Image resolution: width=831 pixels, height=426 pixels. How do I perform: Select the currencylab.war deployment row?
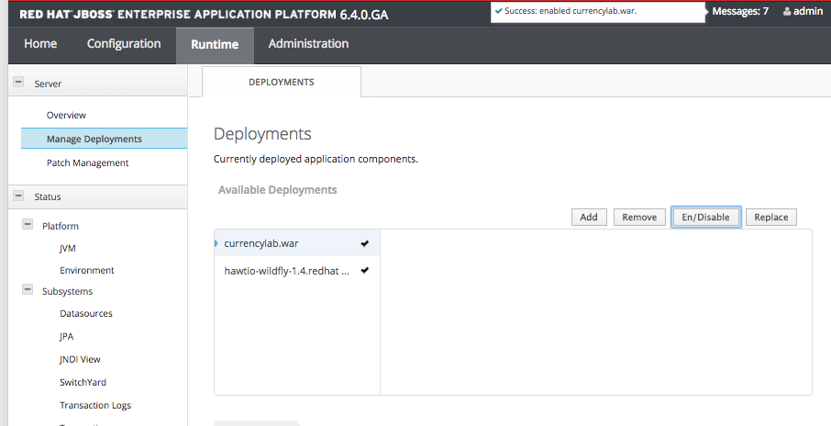point(297,243)
